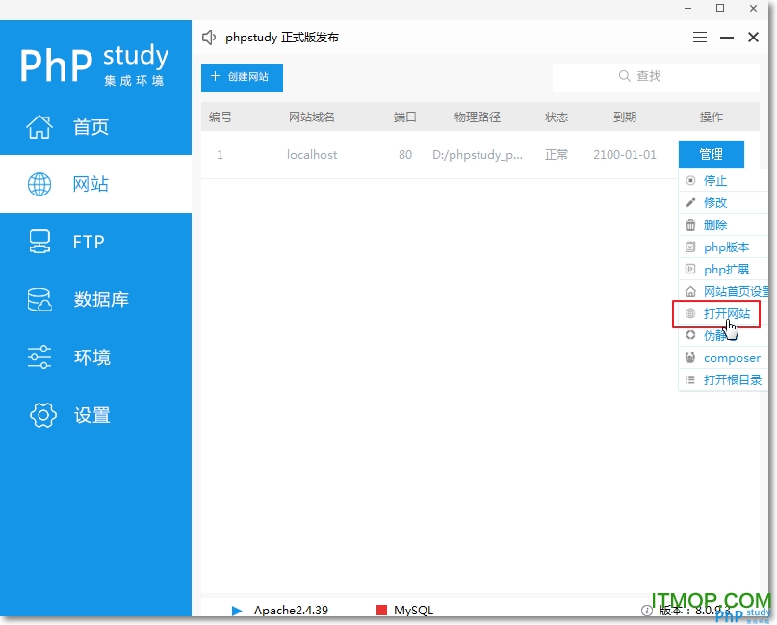Click the 正常 status cell
Viewport: 777px width, 625px height.
556,155
